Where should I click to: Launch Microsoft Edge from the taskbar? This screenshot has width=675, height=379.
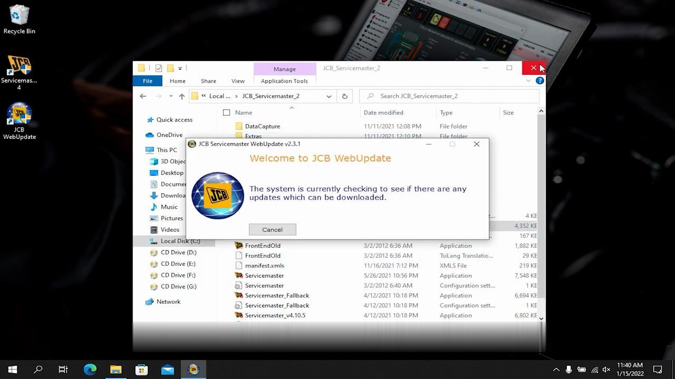(x=90, y=370)
